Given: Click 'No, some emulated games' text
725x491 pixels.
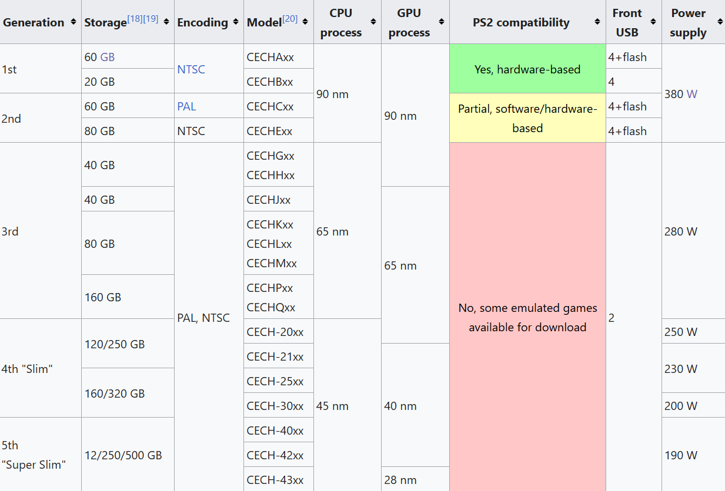Looking at the screenshot, I should pyautogui.click(x=527, y=308).
